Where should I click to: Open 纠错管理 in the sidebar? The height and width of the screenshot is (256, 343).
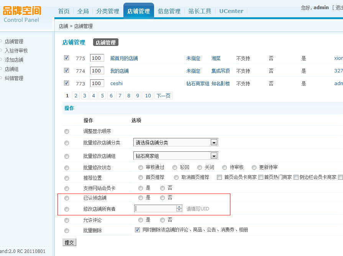pyautogui.click(x=14, y=78)
